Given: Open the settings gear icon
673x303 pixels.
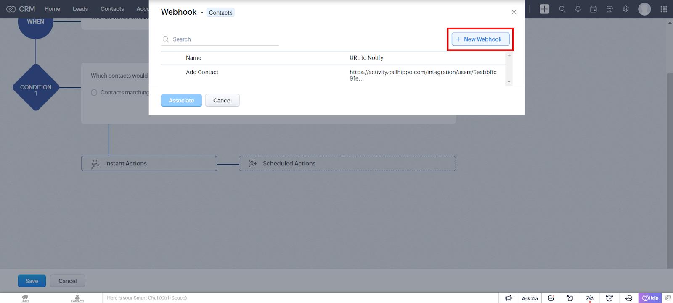Looking at the screenshot, I should (625, 9).
